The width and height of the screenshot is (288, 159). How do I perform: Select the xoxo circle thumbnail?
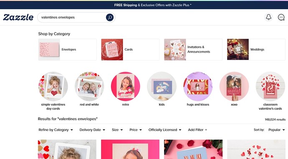(x=234, y=86)
